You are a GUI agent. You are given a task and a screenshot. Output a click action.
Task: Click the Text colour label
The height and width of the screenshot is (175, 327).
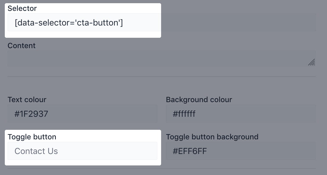click(27, 100)
